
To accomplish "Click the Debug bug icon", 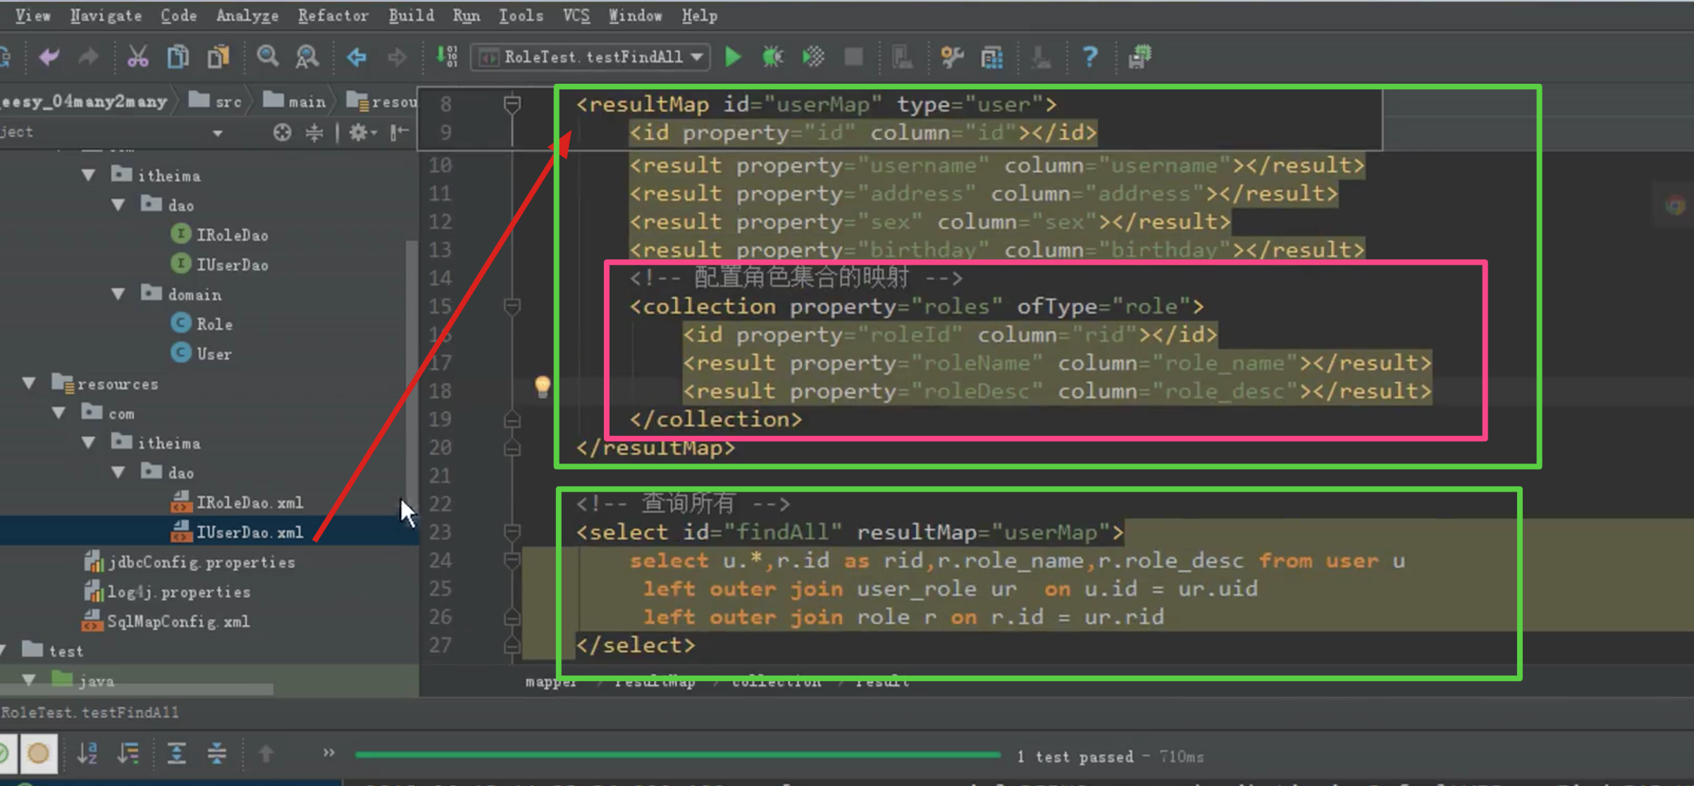I will pyautogui.click(x=772, y=57).
